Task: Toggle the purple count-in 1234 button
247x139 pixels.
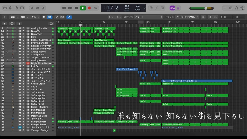Action: pos(173,8)
